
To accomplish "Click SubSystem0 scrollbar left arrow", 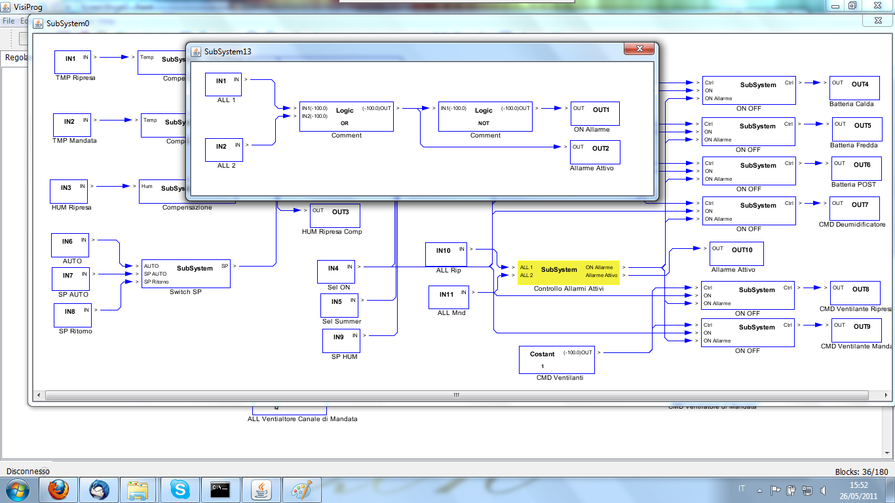I will coord(39,395).
